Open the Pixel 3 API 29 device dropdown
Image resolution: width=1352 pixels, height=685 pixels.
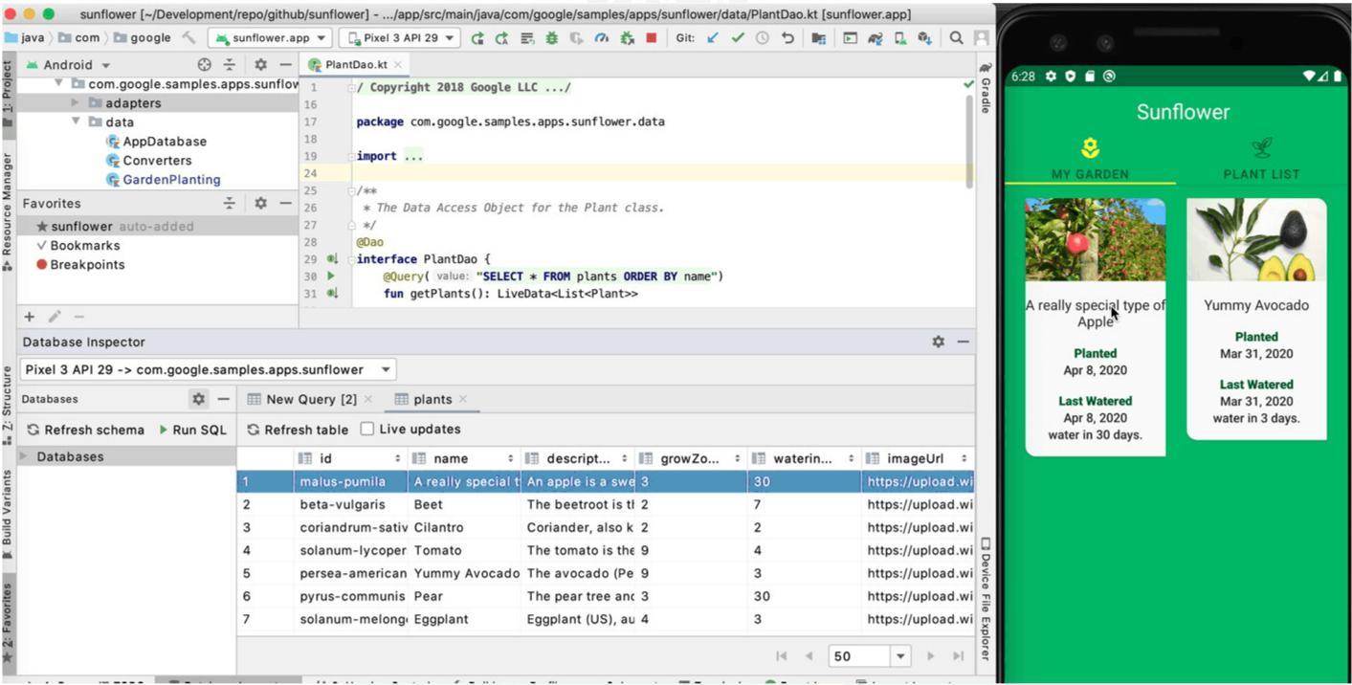coord(400,38)
